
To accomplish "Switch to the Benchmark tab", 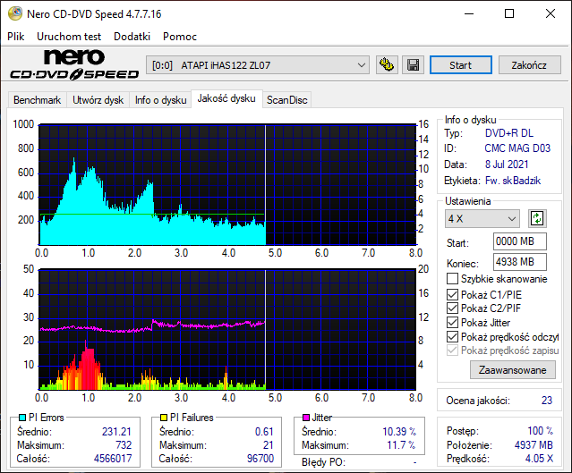I will [x=38, y=100].
